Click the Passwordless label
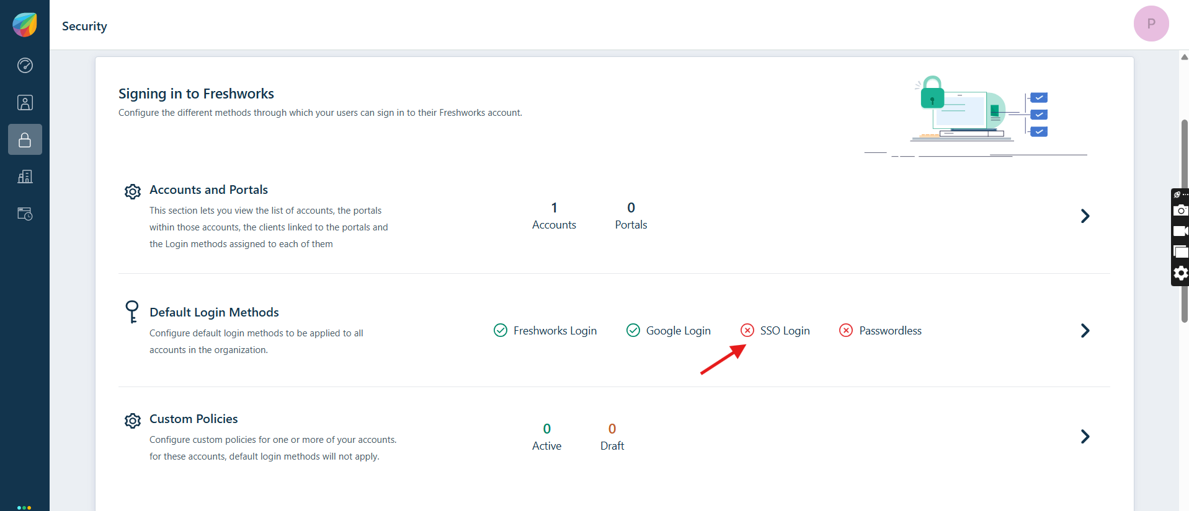 [x=891, y=331]
